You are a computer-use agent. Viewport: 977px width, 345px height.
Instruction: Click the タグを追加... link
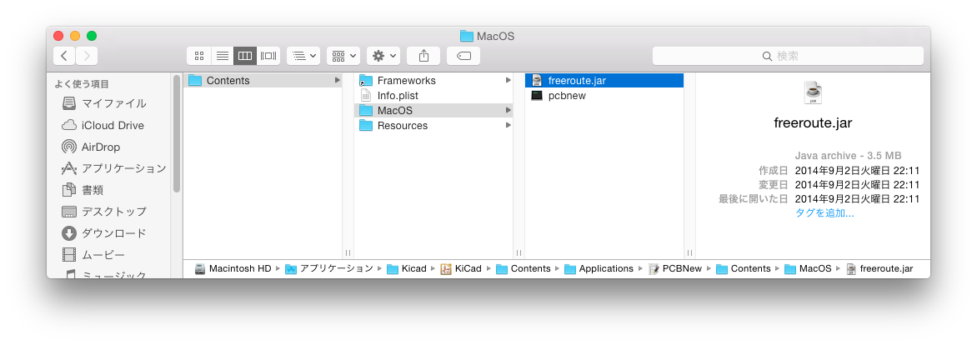(x=824, y=213)
